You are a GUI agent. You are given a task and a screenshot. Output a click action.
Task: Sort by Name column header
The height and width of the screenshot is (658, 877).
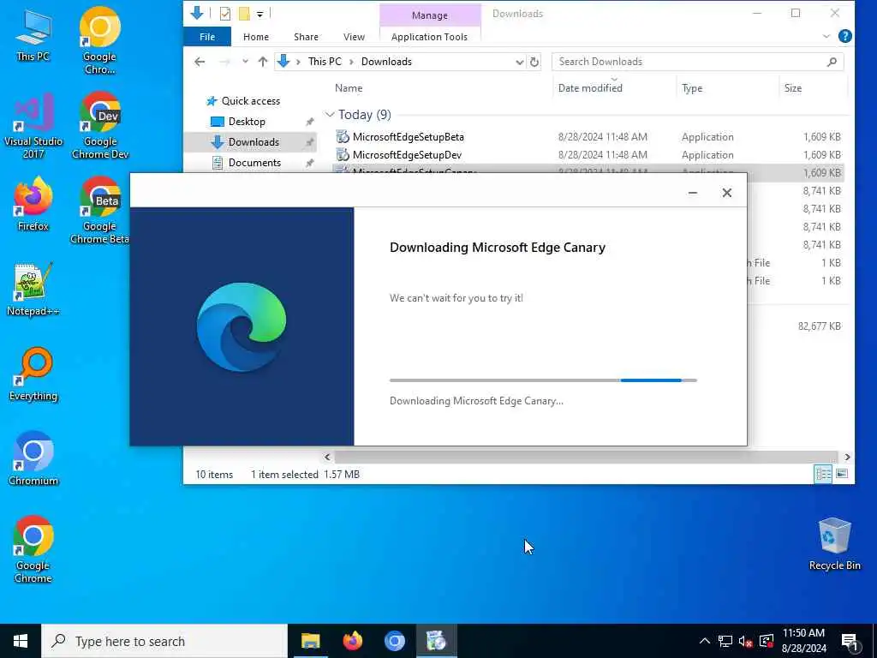click(x=349, y=88)
